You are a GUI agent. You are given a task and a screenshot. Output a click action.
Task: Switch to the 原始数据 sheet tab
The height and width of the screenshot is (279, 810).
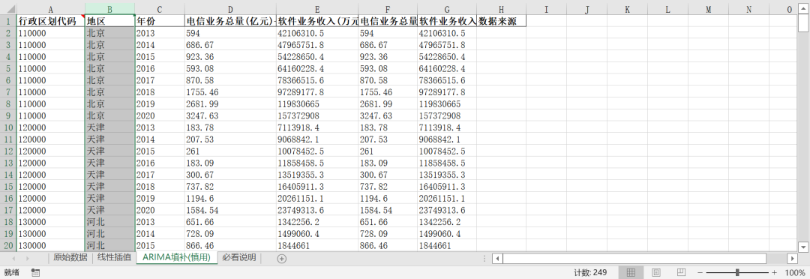click(70, 258)
